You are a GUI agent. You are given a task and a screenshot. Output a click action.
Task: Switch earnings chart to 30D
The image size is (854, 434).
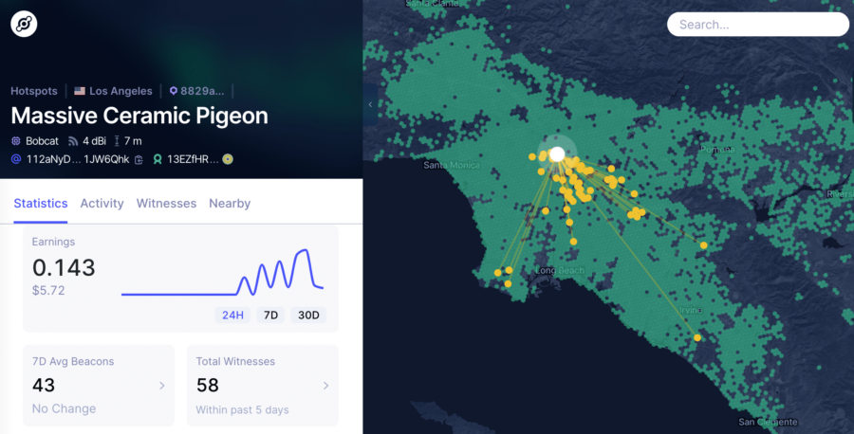pos(307,316)
